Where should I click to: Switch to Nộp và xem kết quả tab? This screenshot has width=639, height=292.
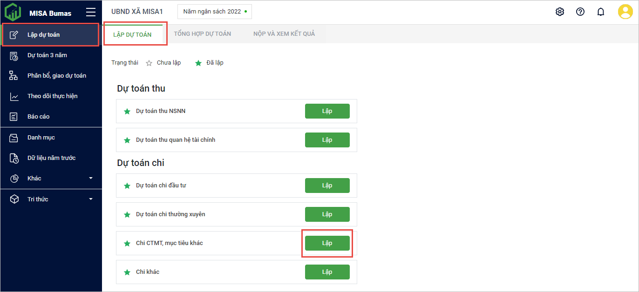pyautogui.click(x=284, y=34)
